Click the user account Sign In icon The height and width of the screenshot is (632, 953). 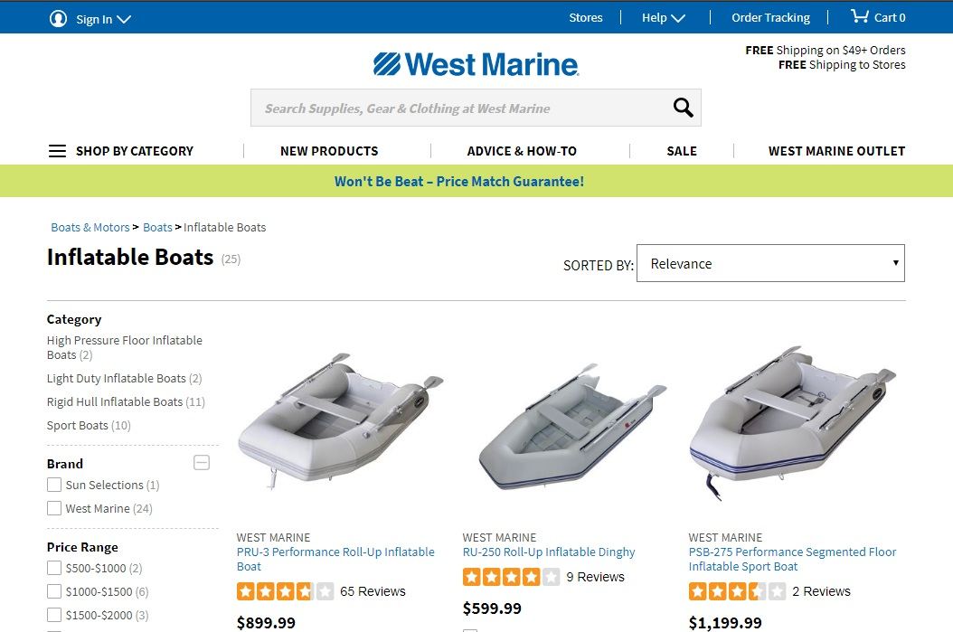click(58, 18)
